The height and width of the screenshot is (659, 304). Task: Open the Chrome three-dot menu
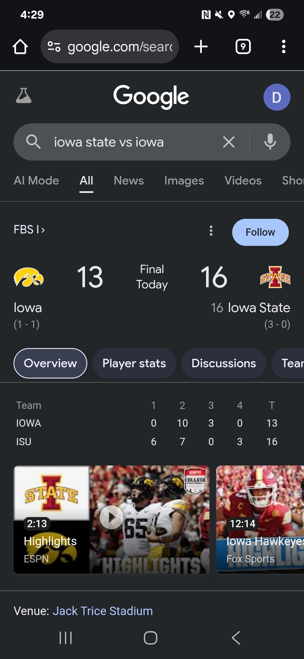[x=283, y=46]
